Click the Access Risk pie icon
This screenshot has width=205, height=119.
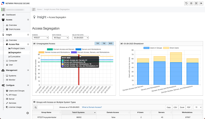(x=7, y=44)
